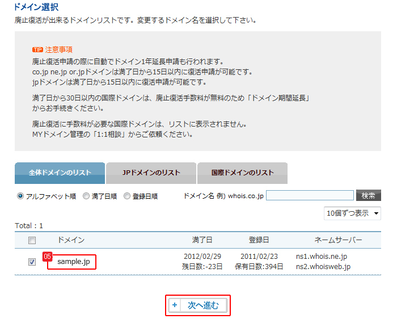
Task: Open the JPドメインのリスト tab
Action: tap(151, 173)
